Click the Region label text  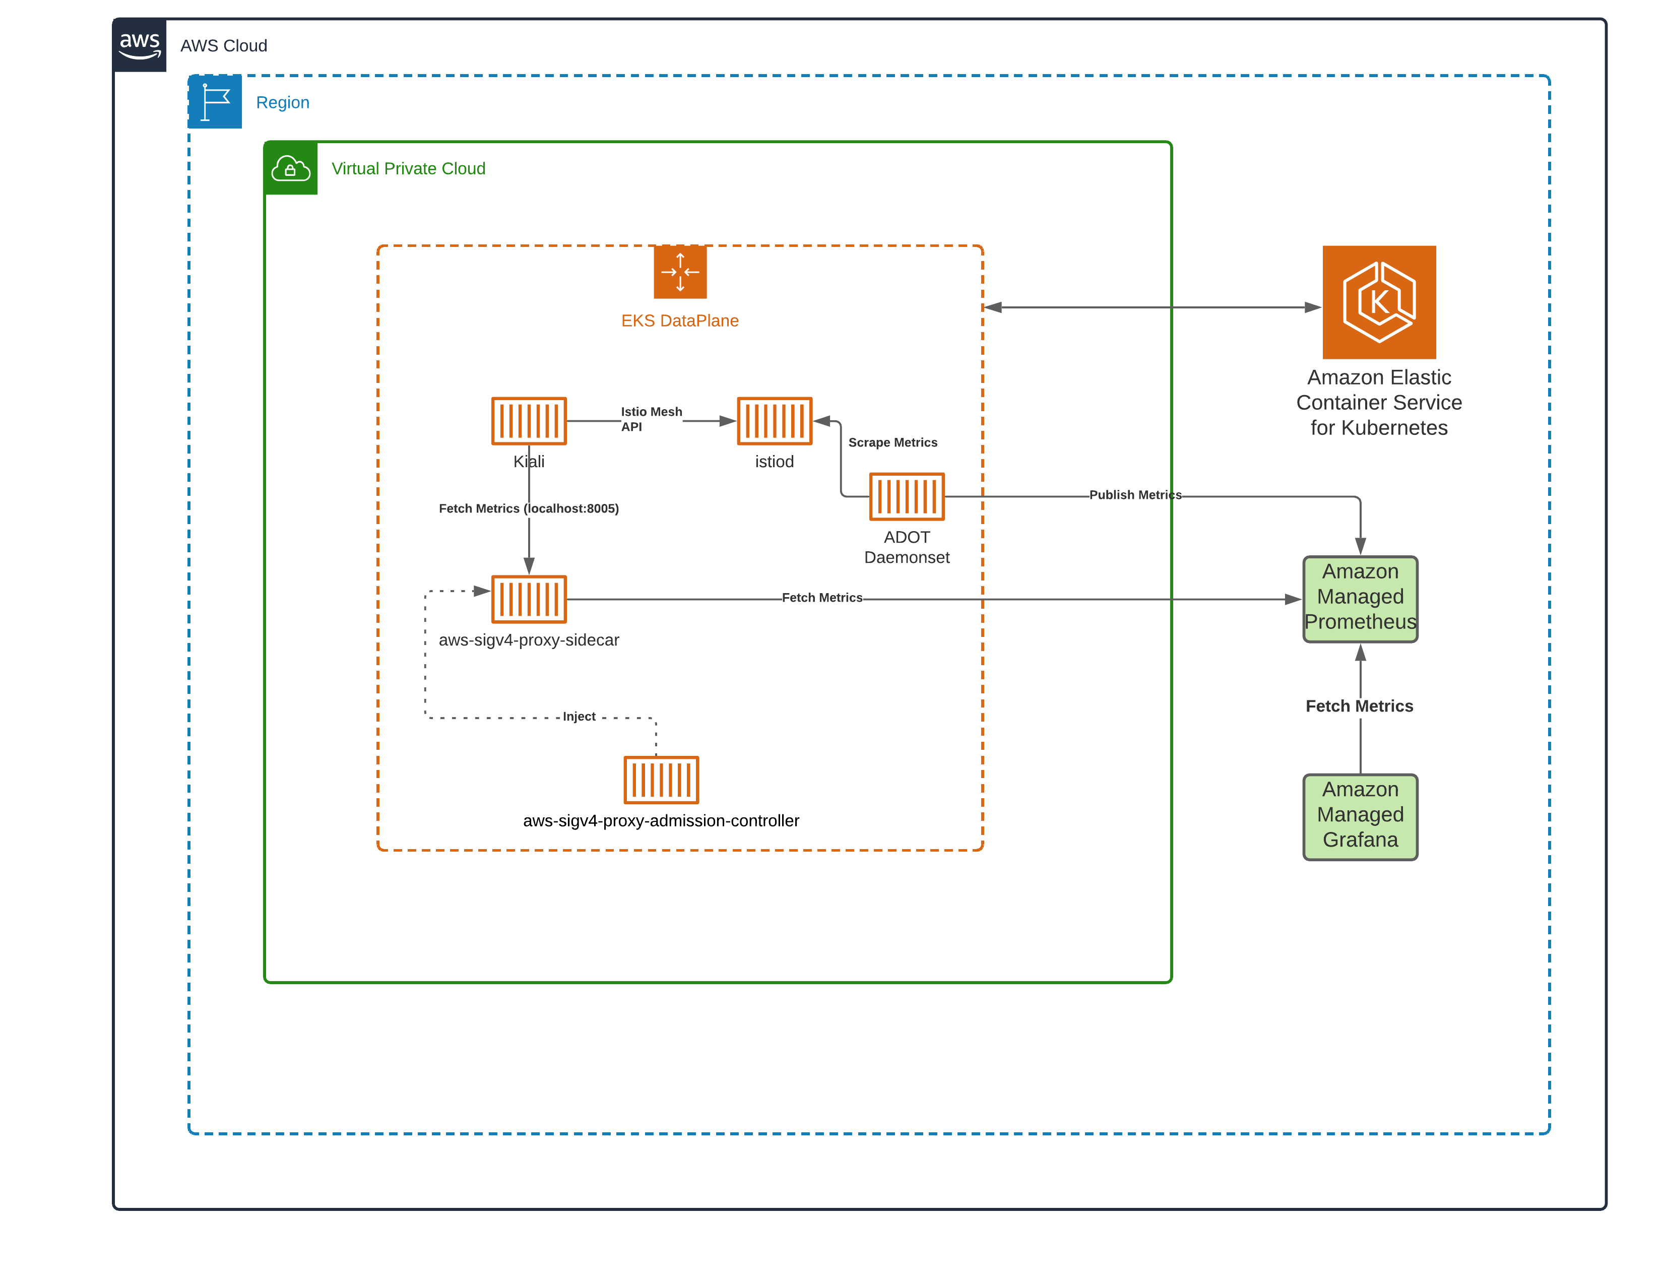pyautogui.click(x=283, y=102)
